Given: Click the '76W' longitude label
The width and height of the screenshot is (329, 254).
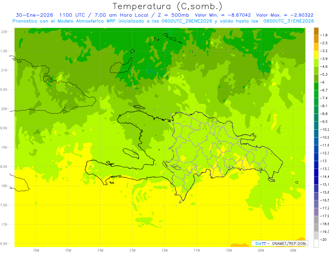Looking at the screenshot, I should [x=36, y=250].
